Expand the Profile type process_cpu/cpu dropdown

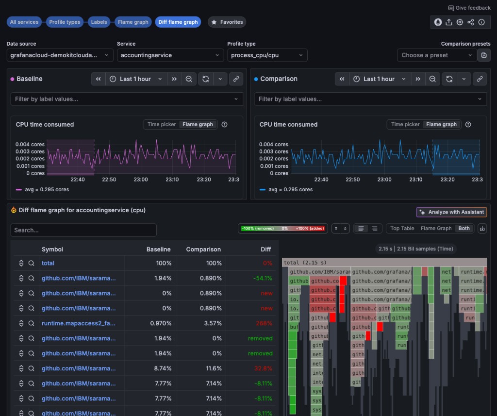(x=267, y=55)
